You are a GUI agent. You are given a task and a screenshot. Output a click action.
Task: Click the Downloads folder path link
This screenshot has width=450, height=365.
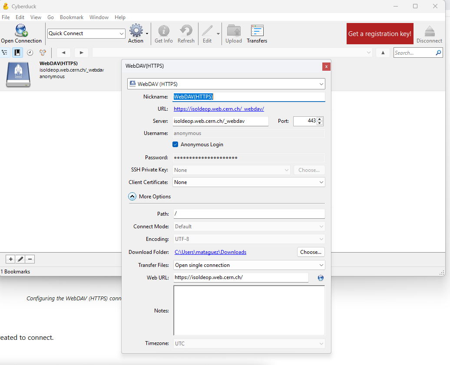(210, 252)
